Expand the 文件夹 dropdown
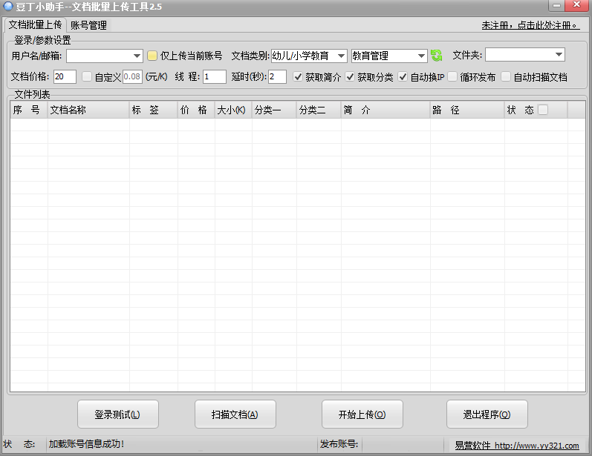Image resolution: width=592 pixels, height=456 pixels. click(x=559, y=55)
